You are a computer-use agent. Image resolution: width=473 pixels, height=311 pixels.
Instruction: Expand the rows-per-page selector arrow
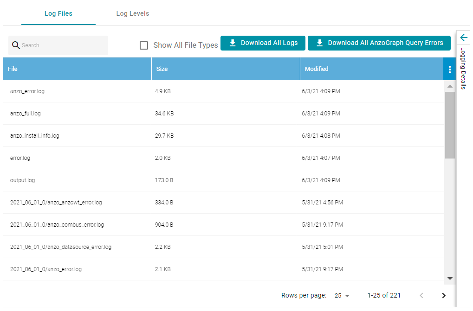click(x=348, y=295)
